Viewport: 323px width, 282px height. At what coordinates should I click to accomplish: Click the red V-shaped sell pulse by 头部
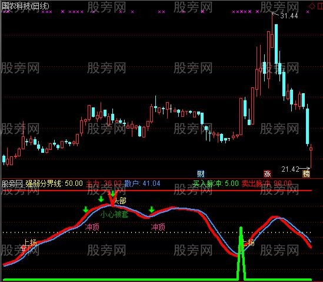tap(112, 199)
